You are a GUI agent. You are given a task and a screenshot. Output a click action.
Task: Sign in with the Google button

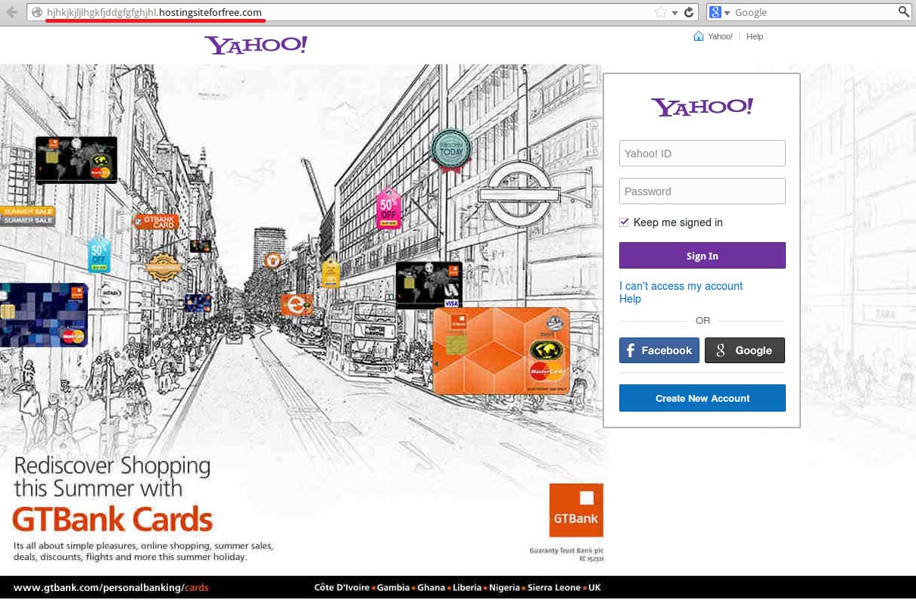tap(745, 350)
